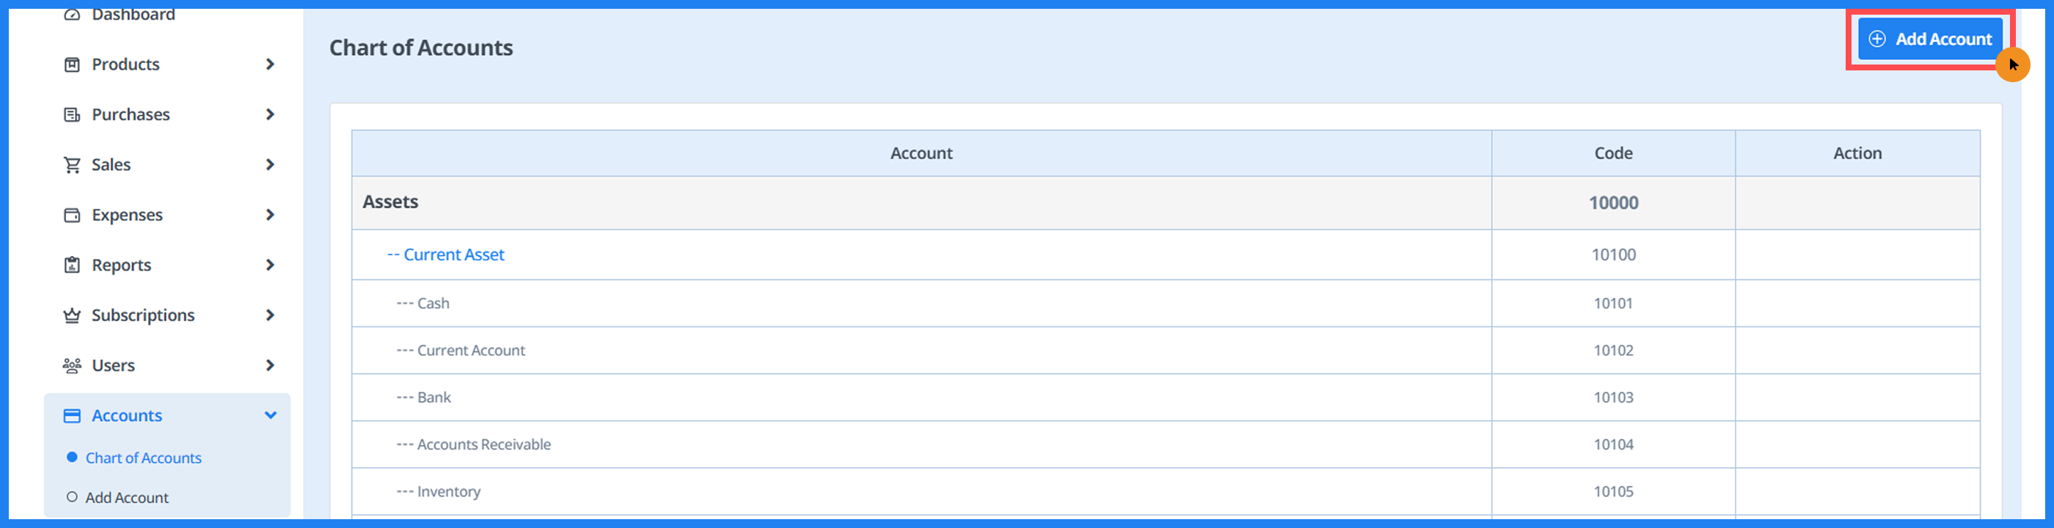The width and height of the screenshot is (2054, 528).
Task: Click the blue Add Account button
Action: 1929,39
